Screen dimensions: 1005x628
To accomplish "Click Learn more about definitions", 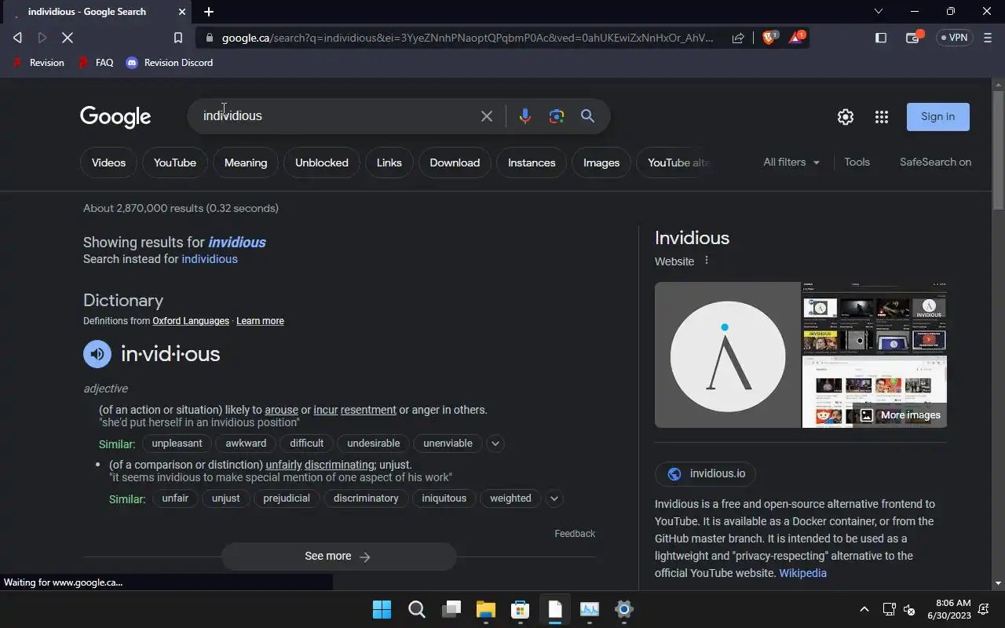I will coord(260,321).
